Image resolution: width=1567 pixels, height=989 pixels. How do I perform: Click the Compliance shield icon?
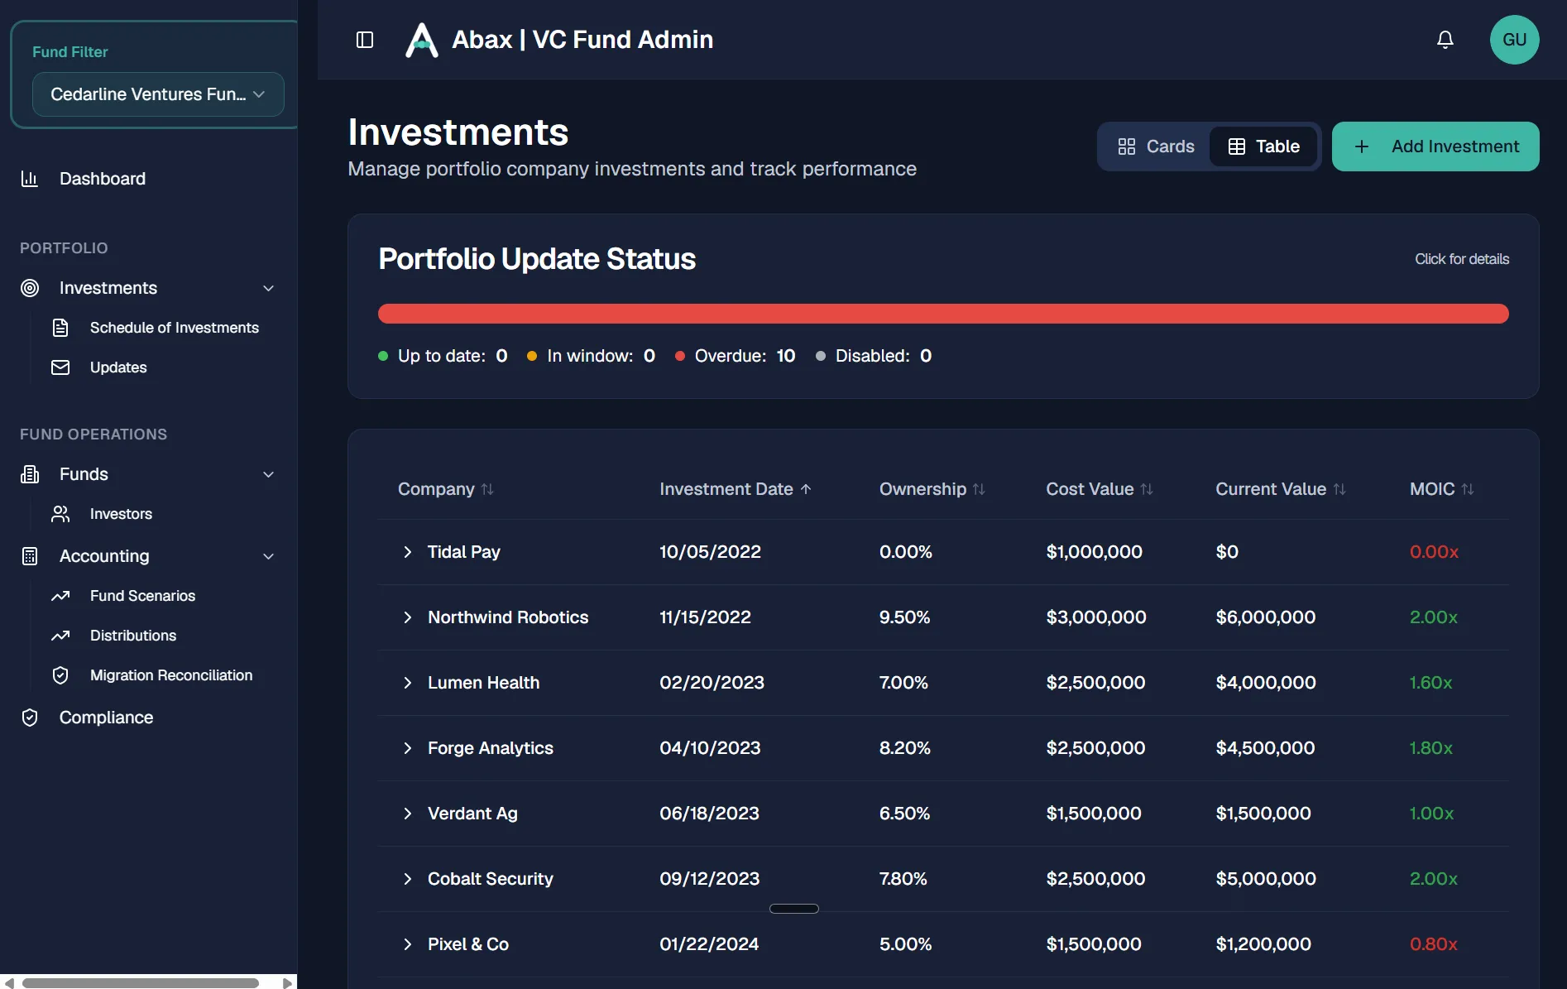coord(30,718)
